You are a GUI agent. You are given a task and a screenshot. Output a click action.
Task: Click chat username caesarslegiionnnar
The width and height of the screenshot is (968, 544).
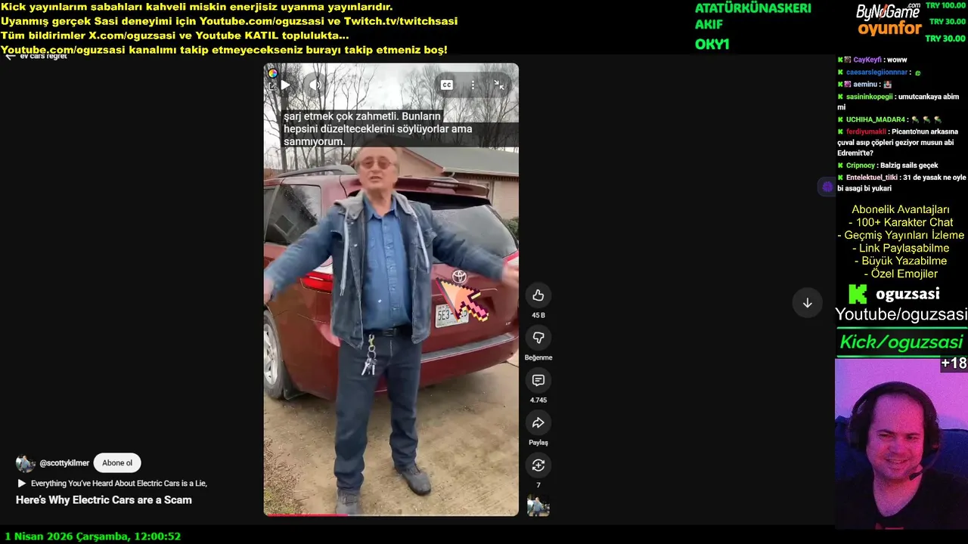click(876, 73)
